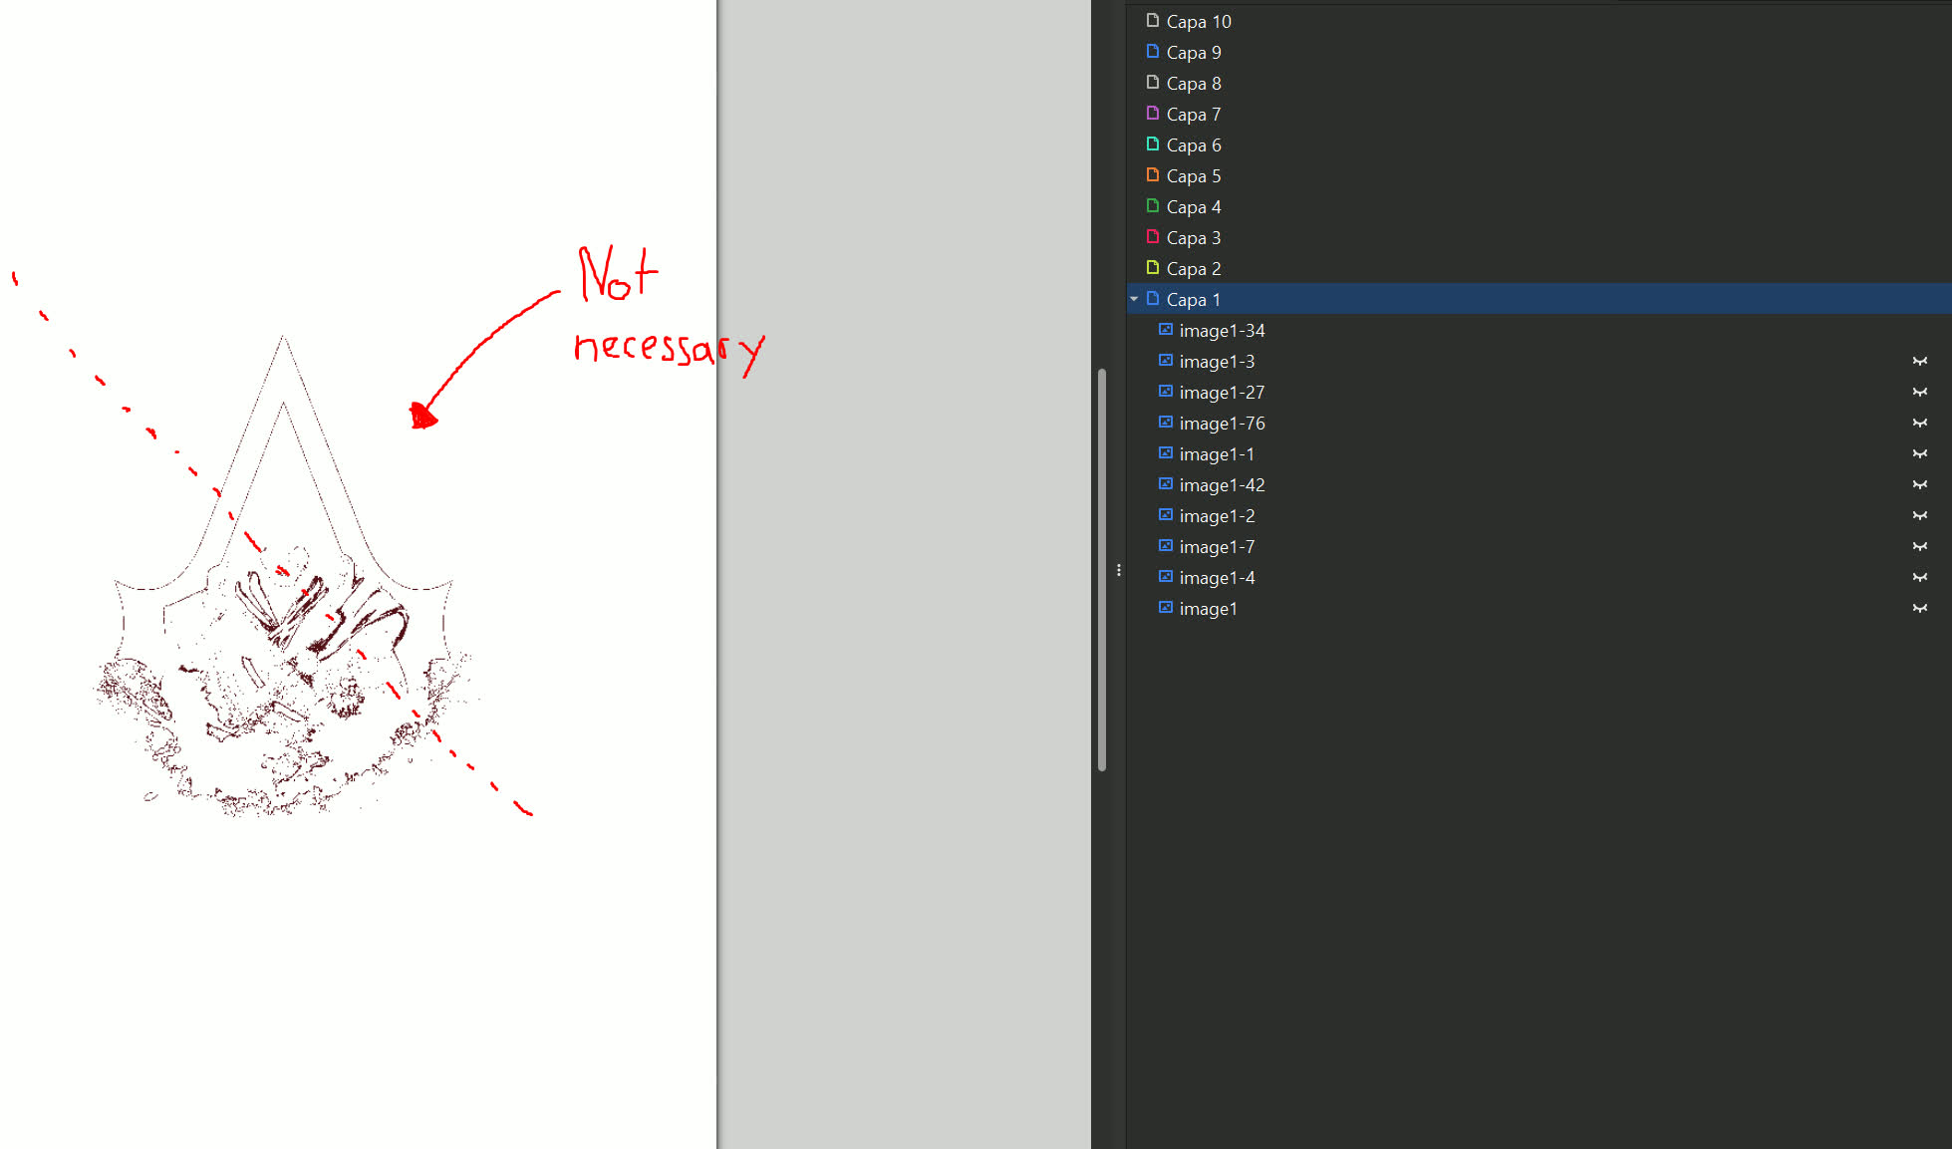Click the purple Capa 7 layer icon
Image resolution: width=1952 pixels, height=1149 pixels.
point(1153,113)
